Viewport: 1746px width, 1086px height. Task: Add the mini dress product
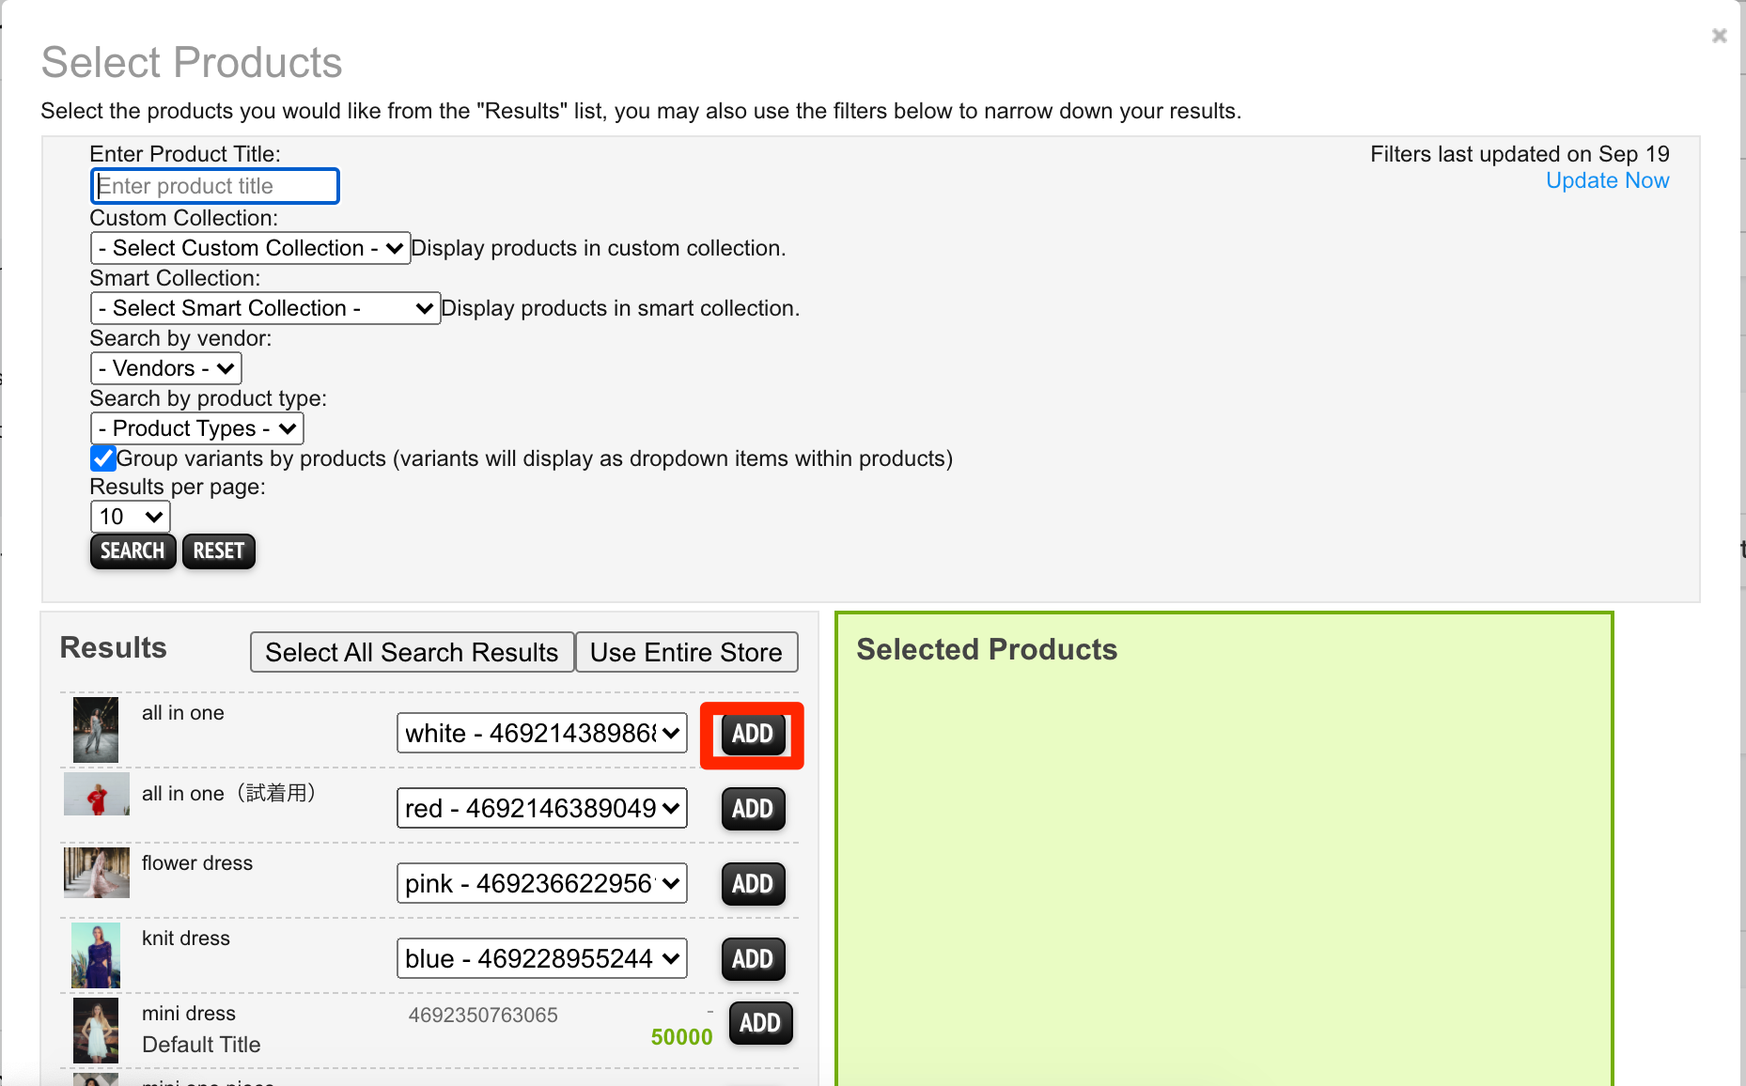click(759, 1023)
